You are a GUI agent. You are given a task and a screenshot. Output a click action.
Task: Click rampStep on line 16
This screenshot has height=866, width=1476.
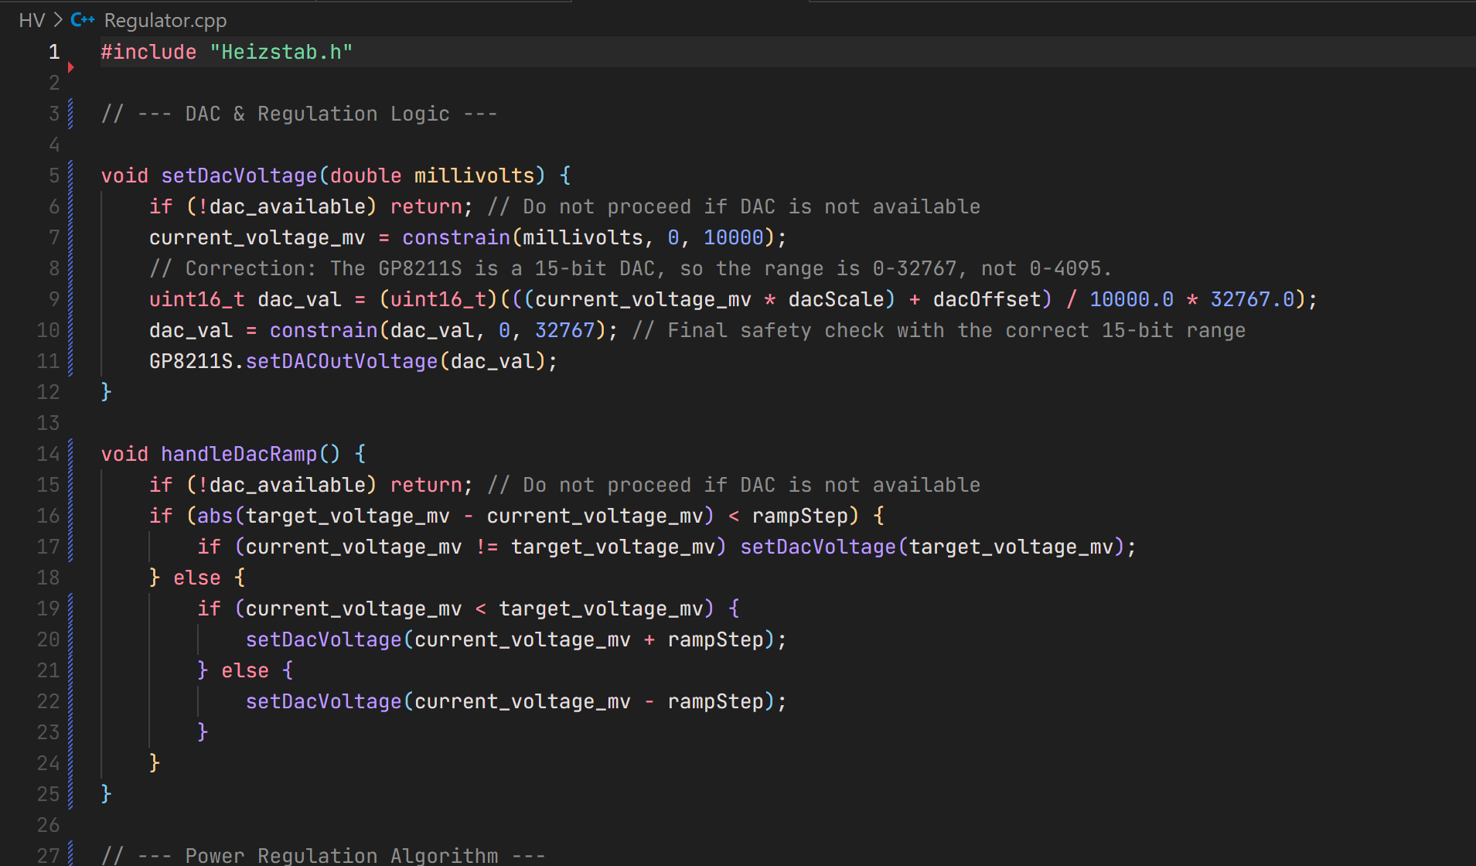point(800,516)
